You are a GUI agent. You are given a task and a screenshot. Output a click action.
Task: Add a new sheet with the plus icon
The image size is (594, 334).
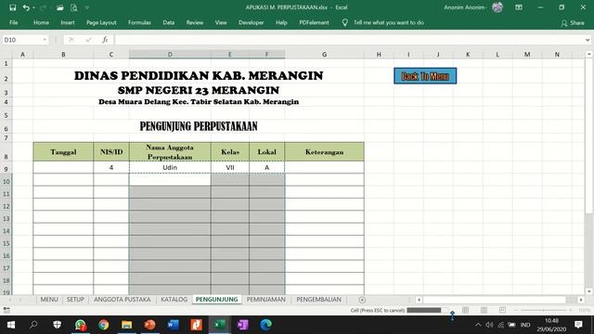tap(362, 300)
